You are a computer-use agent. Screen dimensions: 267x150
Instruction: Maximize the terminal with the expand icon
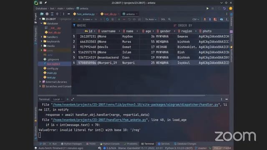[x=73, y=99]
